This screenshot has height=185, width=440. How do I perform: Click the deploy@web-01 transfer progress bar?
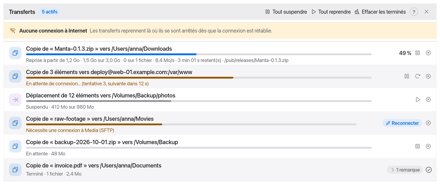click(199, 78)
